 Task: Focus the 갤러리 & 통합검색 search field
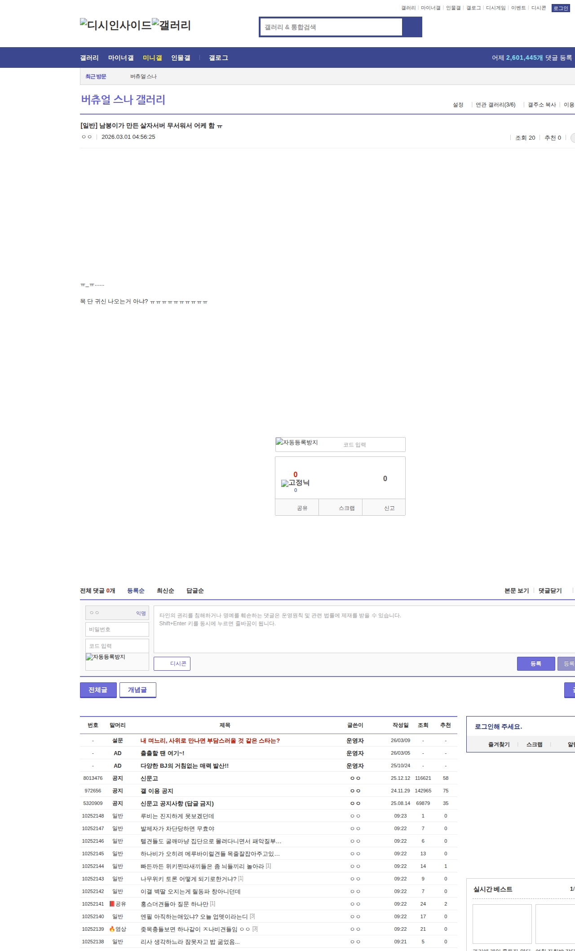point(331,27)
